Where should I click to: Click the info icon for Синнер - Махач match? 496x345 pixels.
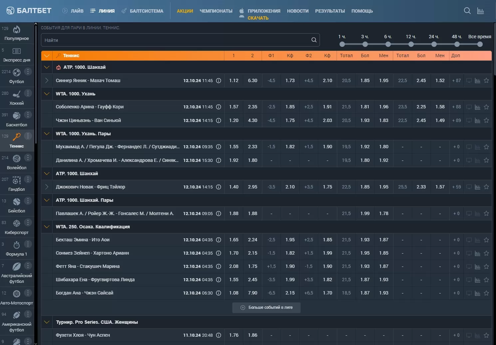tap(218, 80)
